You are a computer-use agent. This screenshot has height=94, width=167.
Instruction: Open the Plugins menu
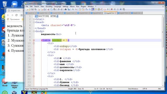pyautogui.click(x=83, y=7)
